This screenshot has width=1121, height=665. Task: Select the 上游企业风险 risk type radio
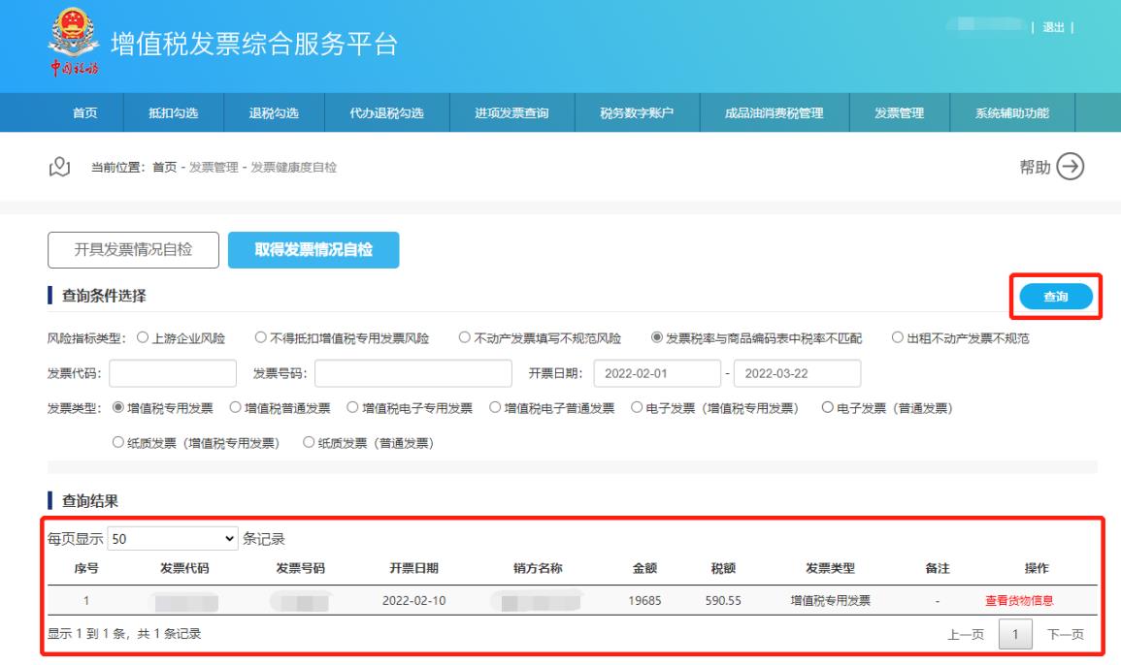point(143,338)
